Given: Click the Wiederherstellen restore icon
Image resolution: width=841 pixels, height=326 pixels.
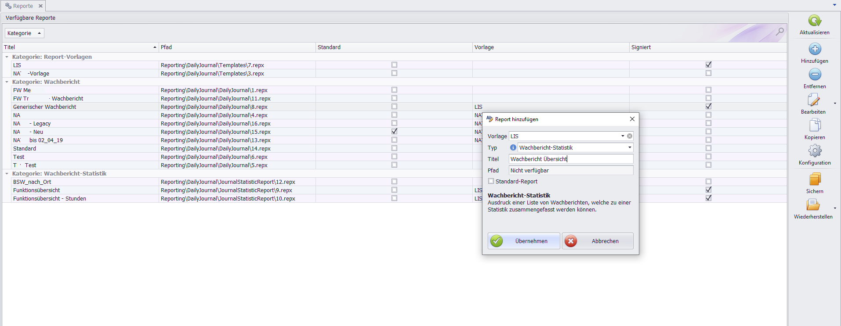Looking at the screenshot, I should (x=812, y=205).
